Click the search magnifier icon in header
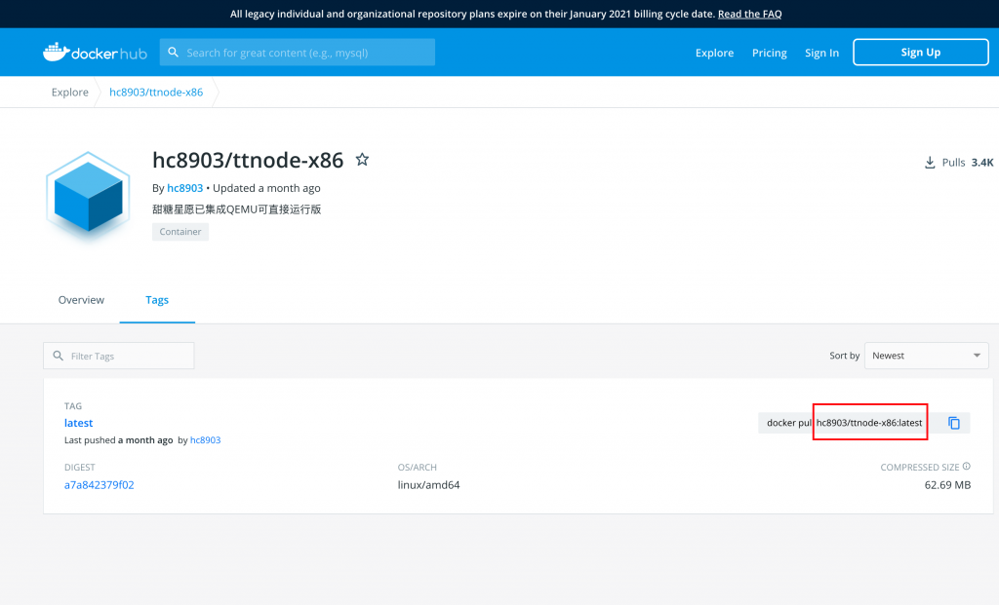This screenshot has height=605, width=999. [x=174, y=53]
